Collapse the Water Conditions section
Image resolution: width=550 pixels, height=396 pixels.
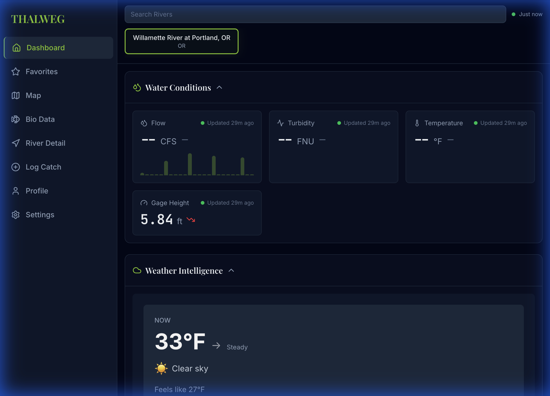tap(220, 87)
